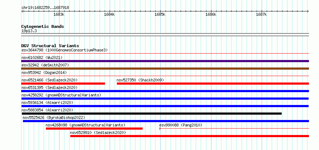The width and height of the screenshot is (319, 150).
Task: Click the nsv527350 (Shaikh2009) label
Action: (x=140, y=80)
